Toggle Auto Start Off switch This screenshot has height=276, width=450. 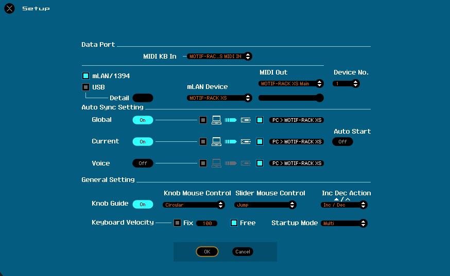(342, 141)
